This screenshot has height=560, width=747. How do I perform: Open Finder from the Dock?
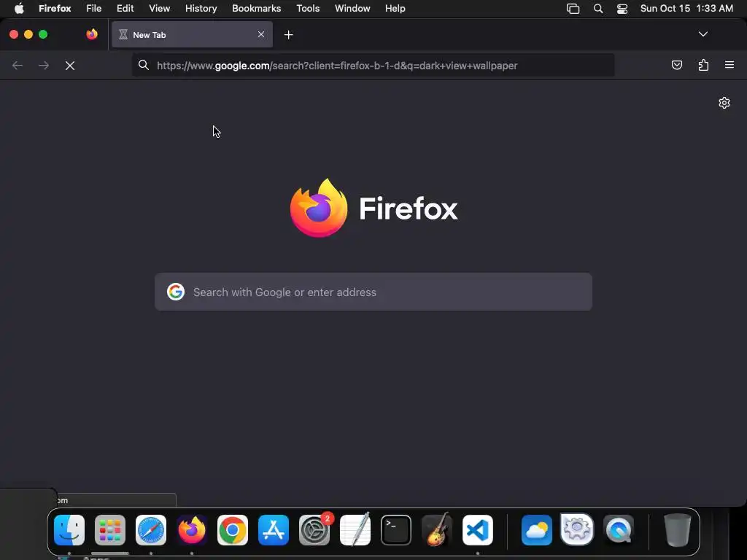point(69,529)
